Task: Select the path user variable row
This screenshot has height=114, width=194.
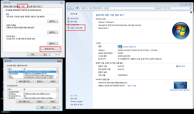Action: click(32, 76)
